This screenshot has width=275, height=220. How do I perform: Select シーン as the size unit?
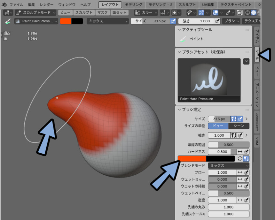tap(239, 126)
